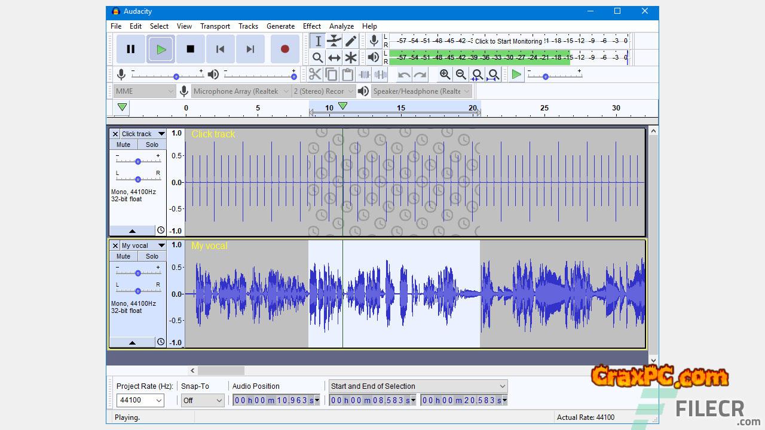
Task: Choose the Time Shift tool
Action: (x=334, y=57)
